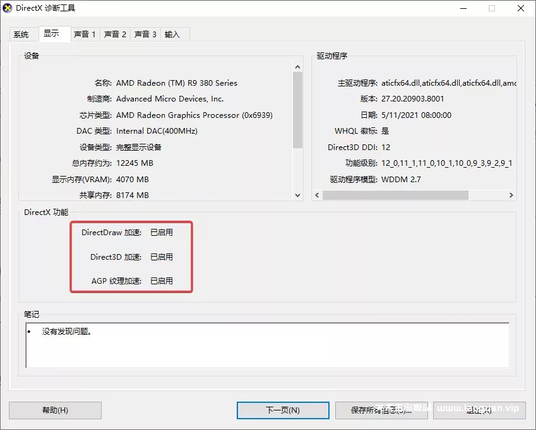Click the left arrow of the 驱动程序 scrollbar
The image size is (536, 430).
tap(316, 195)
